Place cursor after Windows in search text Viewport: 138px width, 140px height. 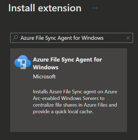pyautogui.click(x=104, y=38)
